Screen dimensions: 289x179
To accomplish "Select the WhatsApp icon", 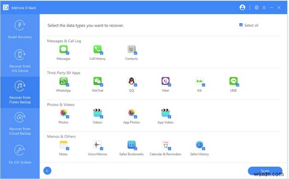I will 63,81.
